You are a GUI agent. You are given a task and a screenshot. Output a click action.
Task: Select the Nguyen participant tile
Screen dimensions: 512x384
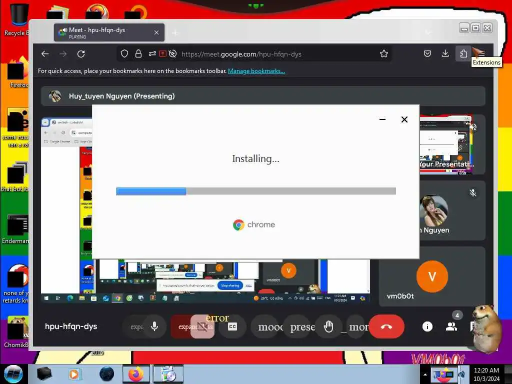click(452, 210)
